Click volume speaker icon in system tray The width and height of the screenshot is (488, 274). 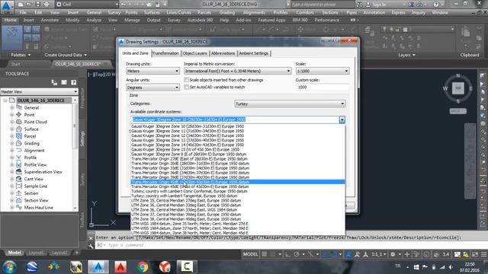click(451, 267)
